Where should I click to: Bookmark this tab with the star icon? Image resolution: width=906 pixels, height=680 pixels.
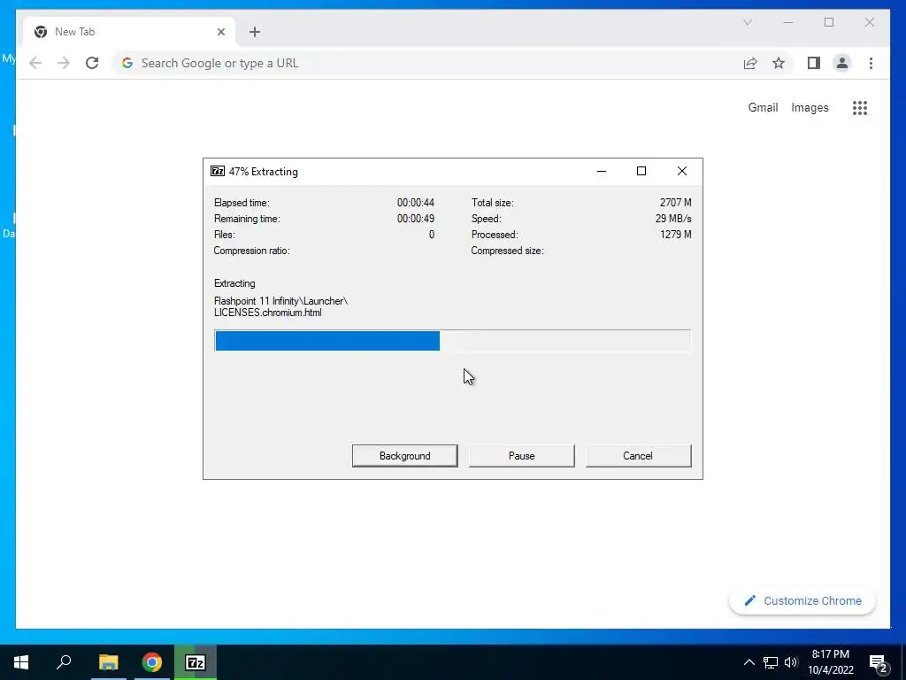click(x=779, y=63)
